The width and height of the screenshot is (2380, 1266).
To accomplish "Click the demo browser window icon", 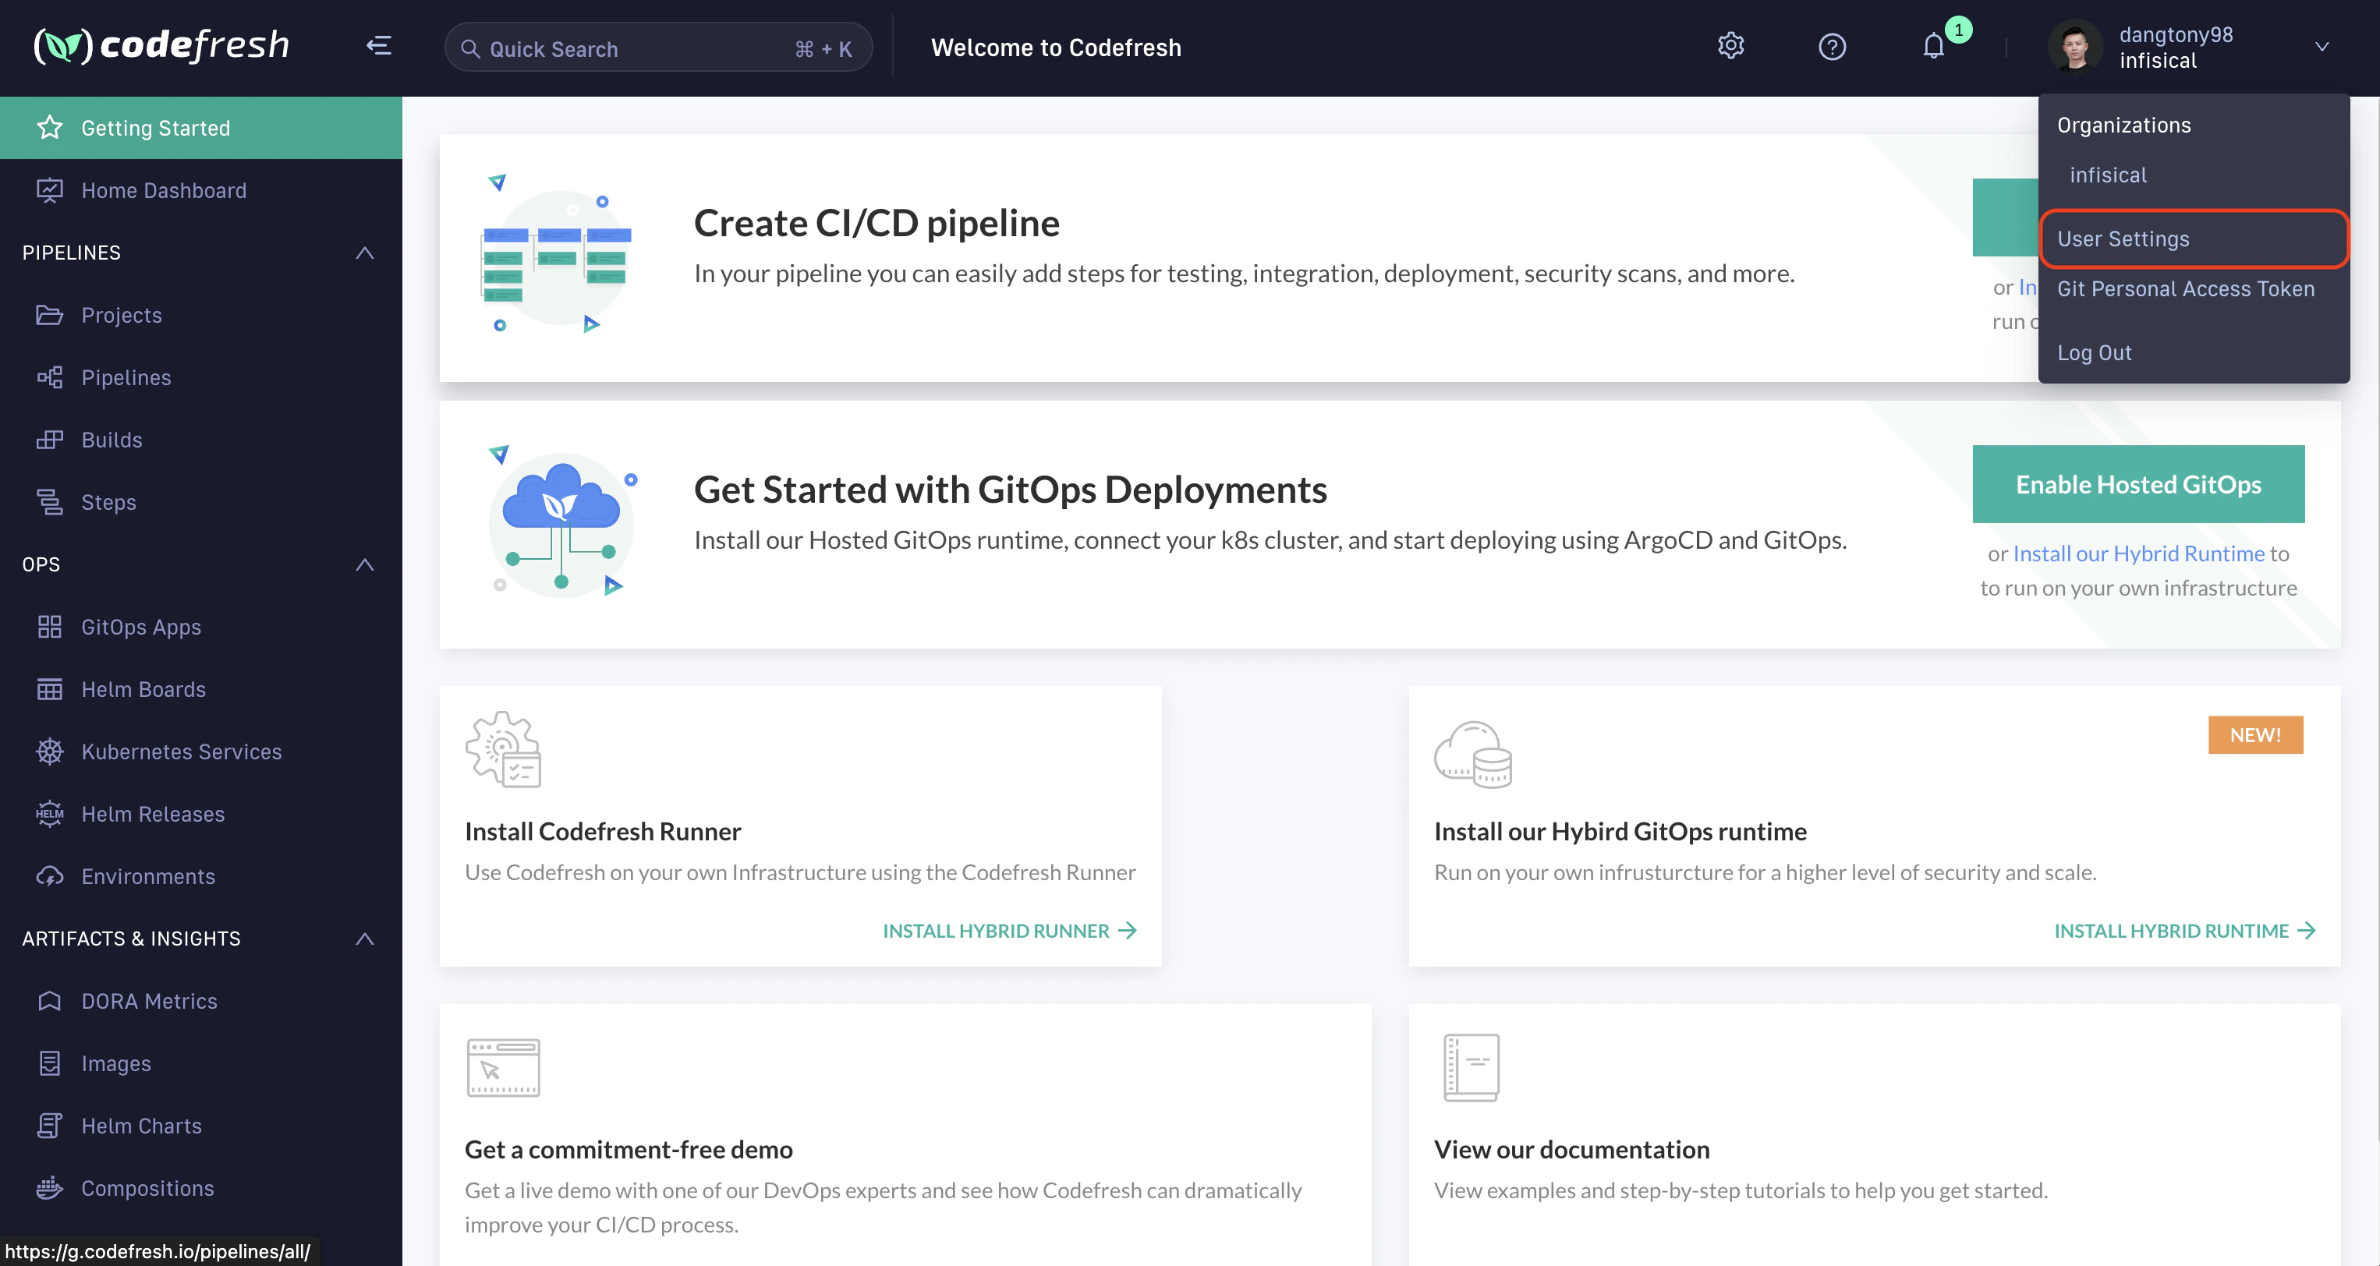I will point(504,1067).
